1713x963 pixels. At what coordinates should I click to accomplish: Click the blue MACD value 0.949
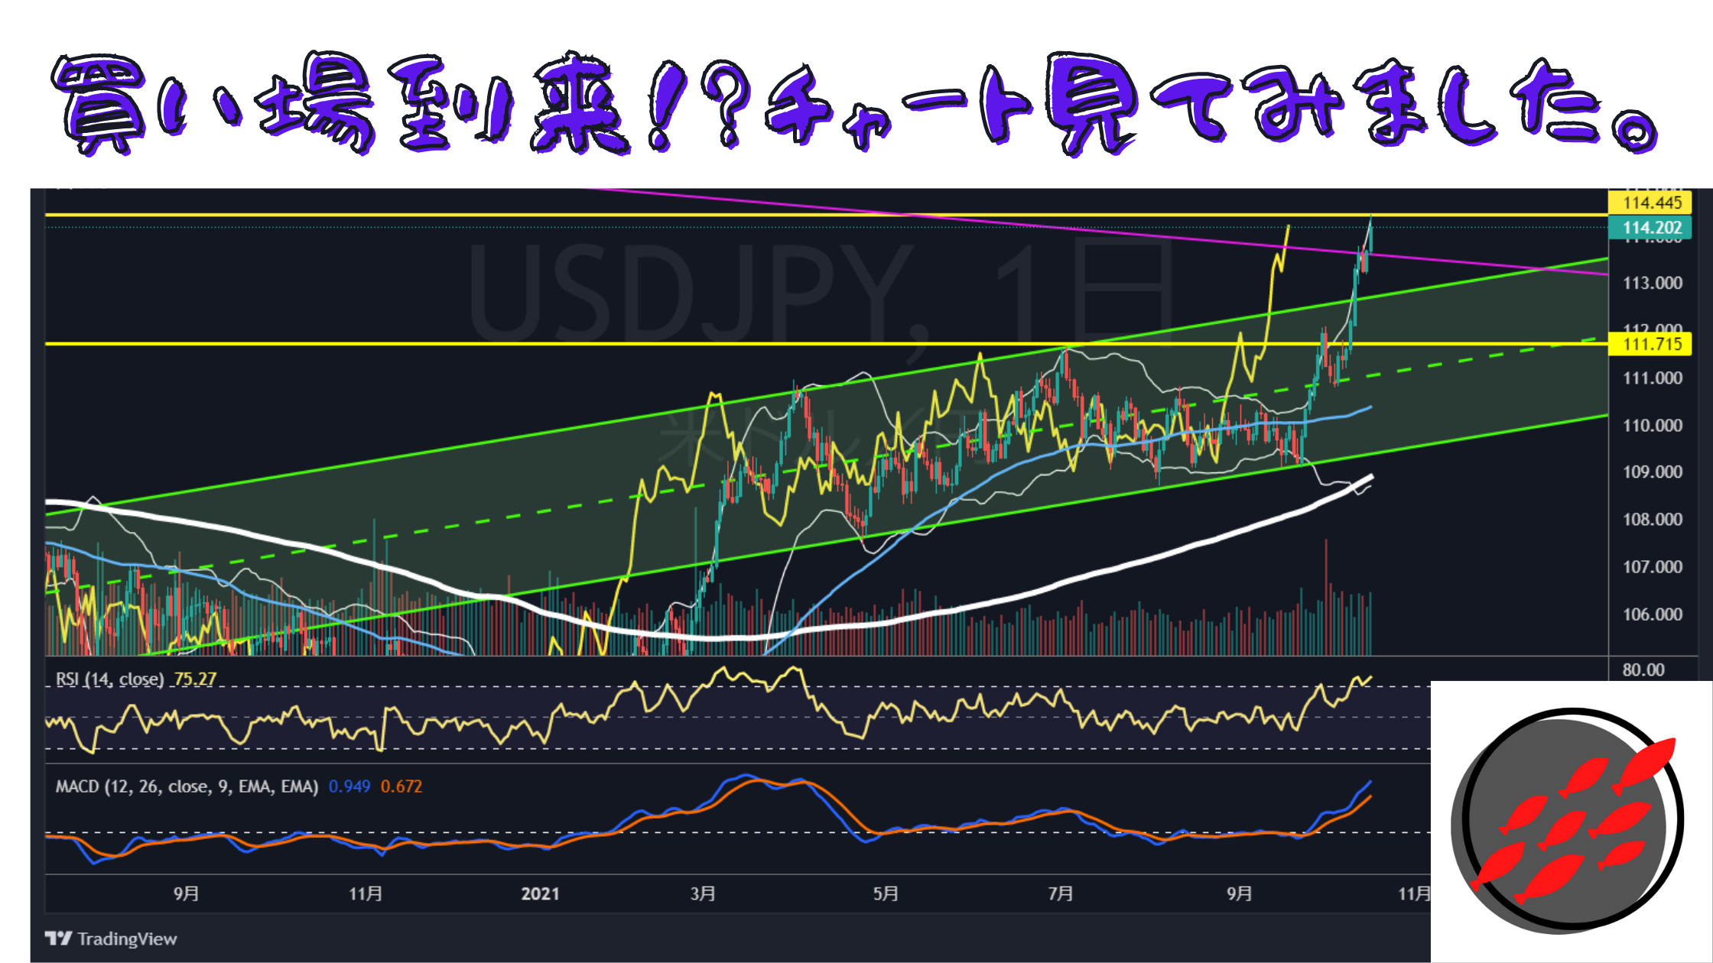click(x=349, y=786)
